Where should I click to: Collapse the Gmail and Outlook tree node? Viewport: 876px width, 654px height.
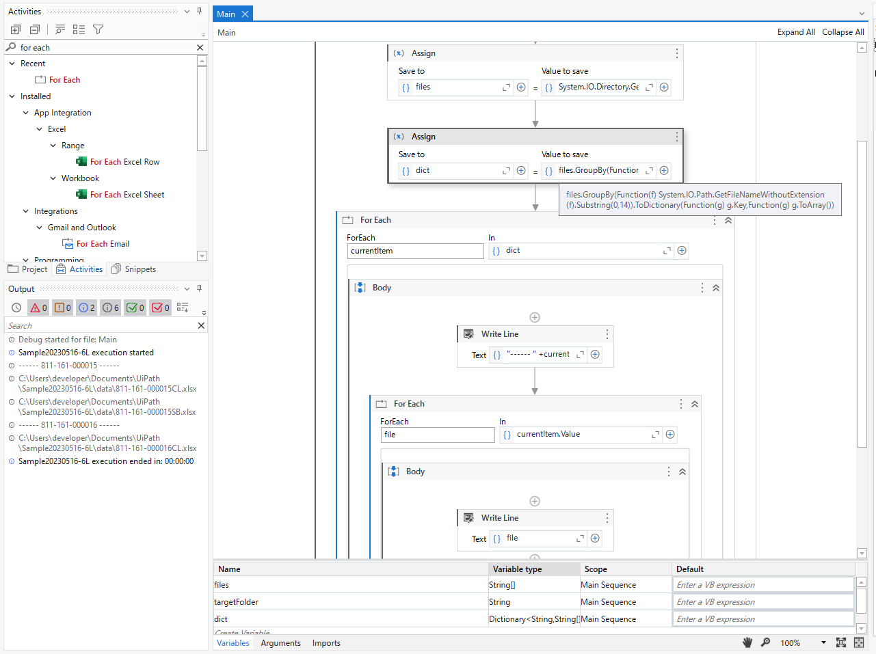pos(40,228)
